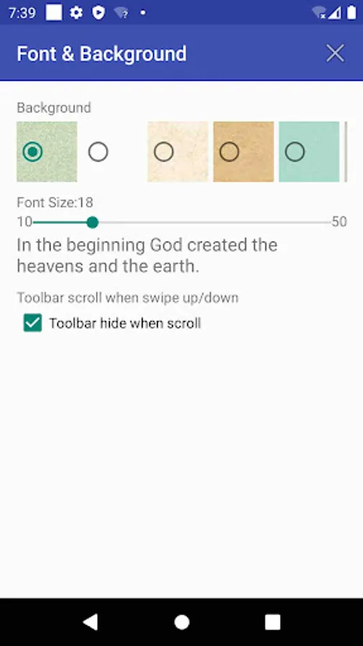The height and width of the screenshot is (646, 363).
Task: Click the font size slider thumb
Action: click(x=93, y=223)
